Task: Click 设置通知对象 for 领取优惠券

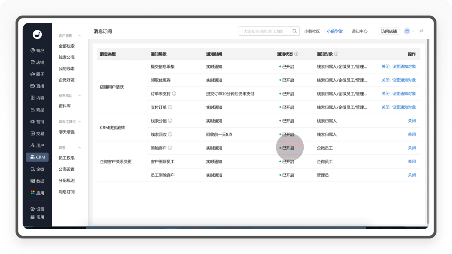Action: [x=404, y=80]
